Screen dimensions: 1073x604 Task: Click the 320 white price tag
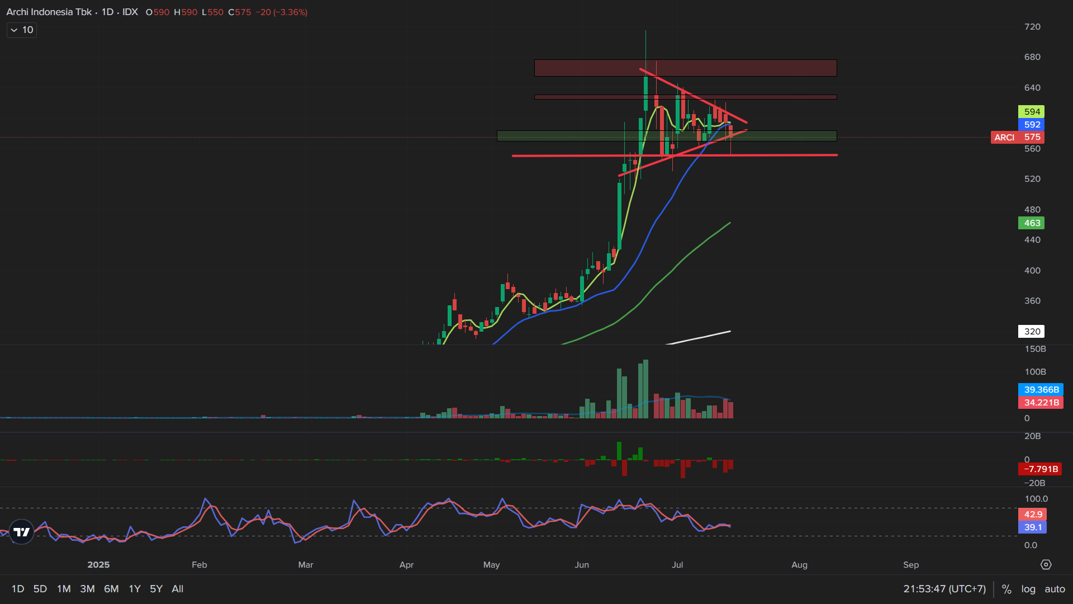tap(1032, 332)
